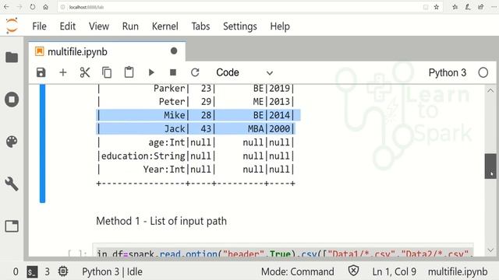Go forward in the browser
The image size is (499, 280).
(19, 7)
